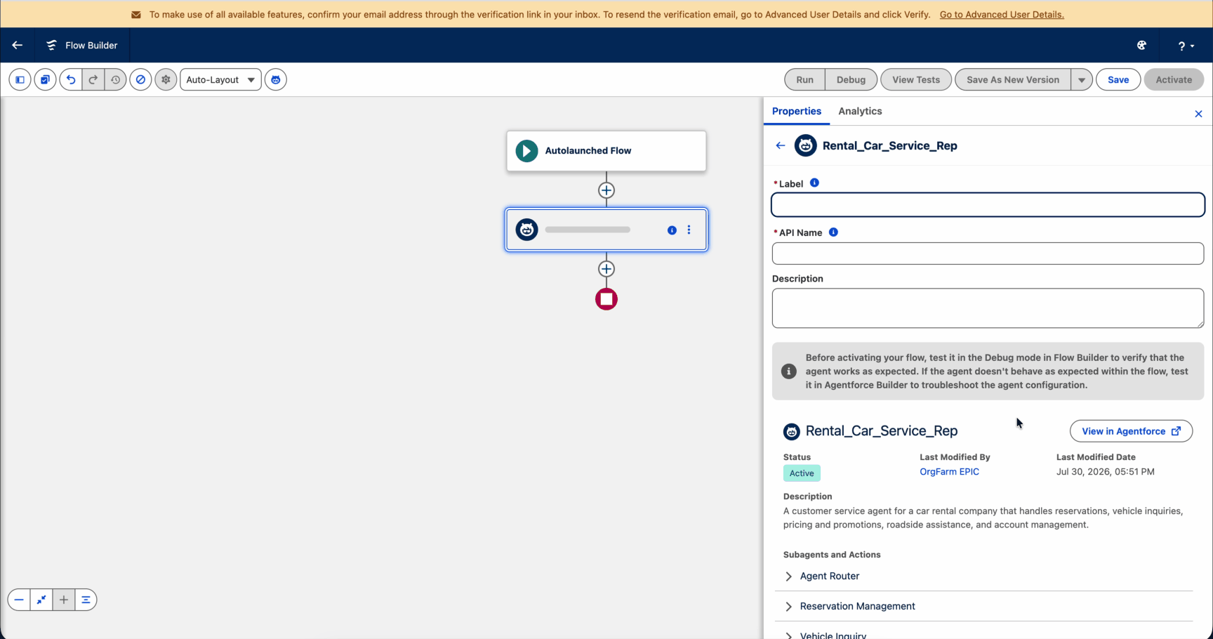The image size is (1213, 639).
Task: Click the back arrow beside Rental_Car_Service_Rep
Action: click(x=781, y=145)
